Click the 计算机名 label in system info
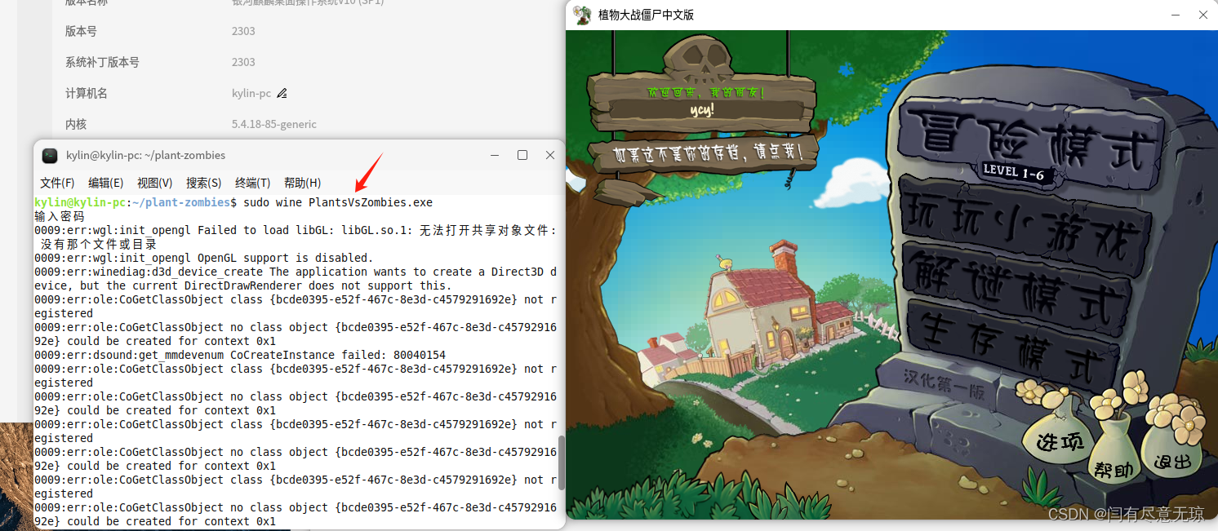This screenshot has height=531, width=1218. tap(87, 93)
